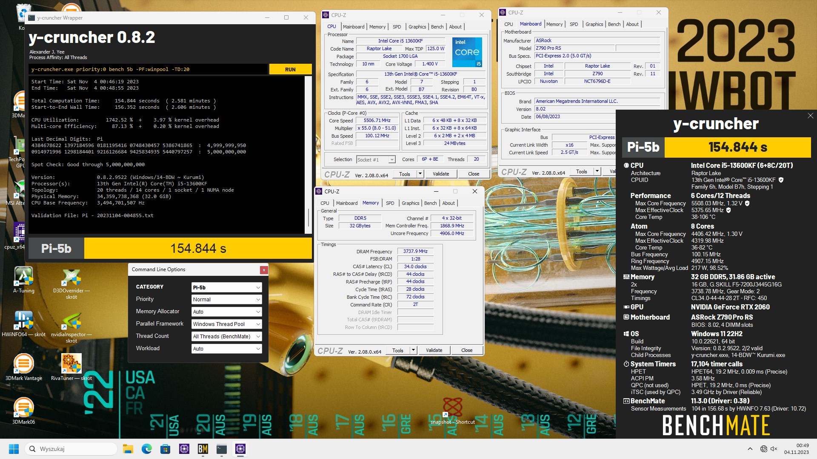
Task: Click DRAM Frequency value 3737.9 MHz
Action: pyautogui.click(x=415, y=252)
